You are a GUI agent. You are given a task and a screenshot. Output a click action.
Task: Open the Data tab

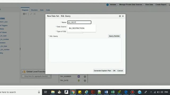(42, 10)
